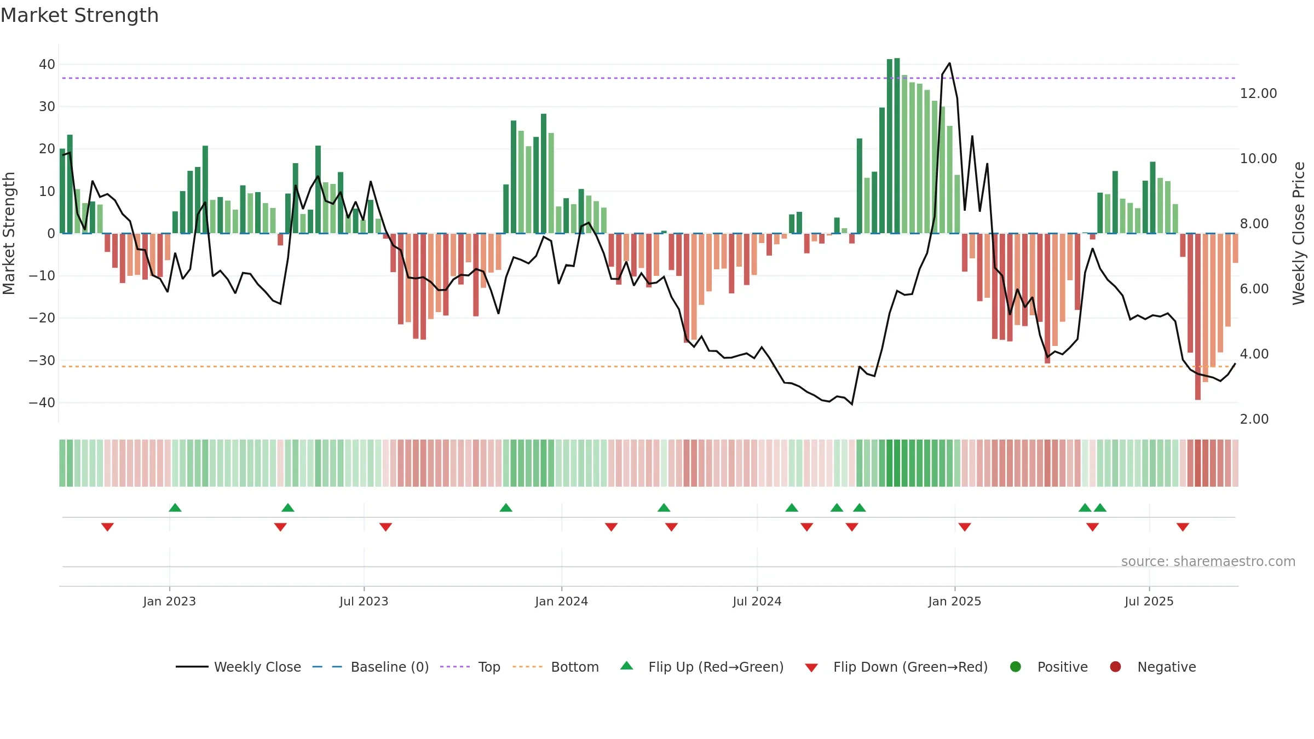Viewport: 1314px width, 739px height.
Task: Click the Jan 2024 axis label
Action: point(561,601)
